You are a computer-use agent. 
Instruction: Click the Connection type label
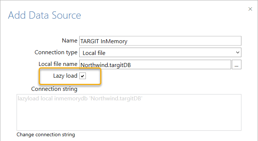[x=56, y=52]
